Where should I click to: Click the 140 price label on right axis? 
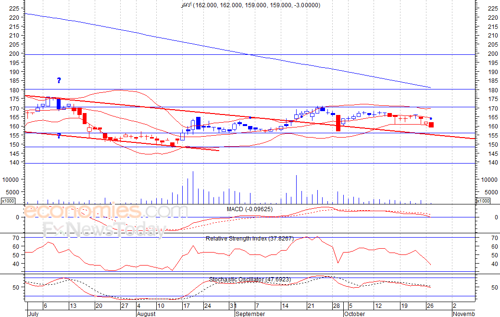point(493,163)
